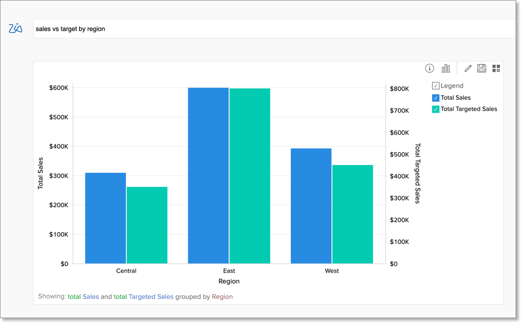This screenshot has width=521, height=323.
Task: Click the 'West' x-axis category label
Action: coord(331,271)
